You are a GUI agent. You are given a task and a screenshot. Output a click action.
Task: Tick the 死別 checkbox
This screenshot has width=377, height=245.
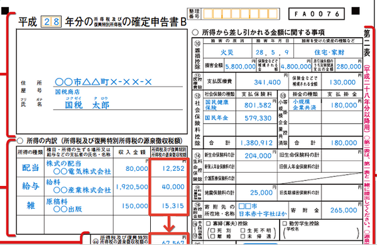(x=213, y=231)
